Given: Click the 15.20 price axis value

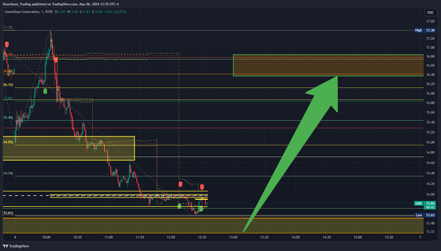Looking at the screenshot, I should [x=430, y=132].
